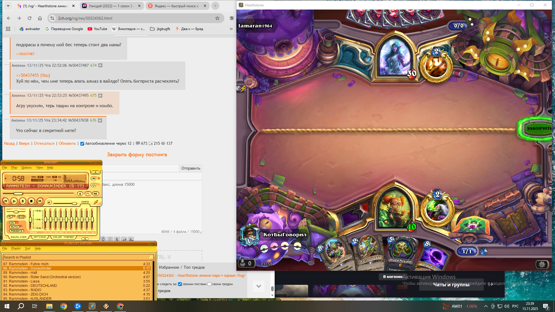Pause playback in Winamp

(23, 201)
